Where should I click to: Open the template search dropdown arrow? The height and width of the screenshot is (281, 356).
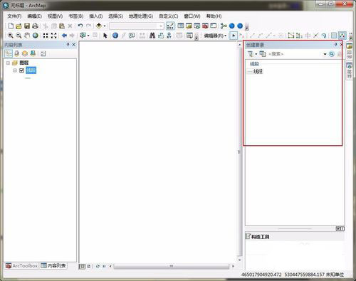point(325,54)
